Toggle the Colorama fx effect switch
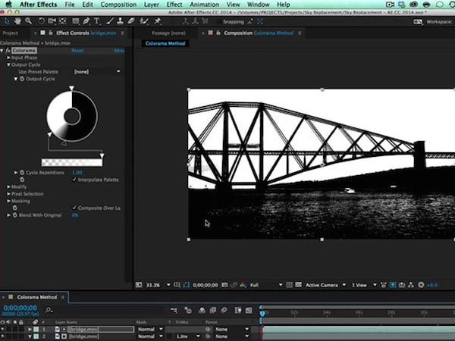 click(8, 51)
